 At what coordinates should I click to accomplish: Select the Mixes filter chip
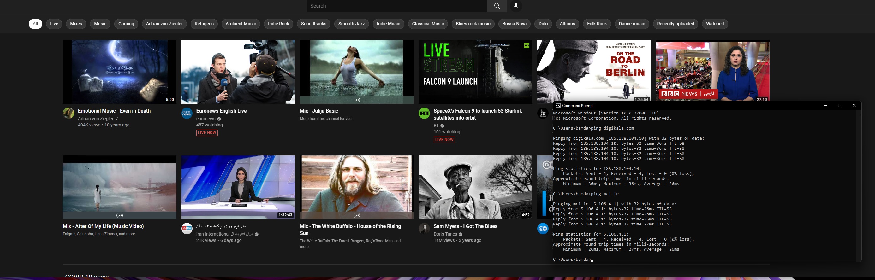[x=76, y=24]
